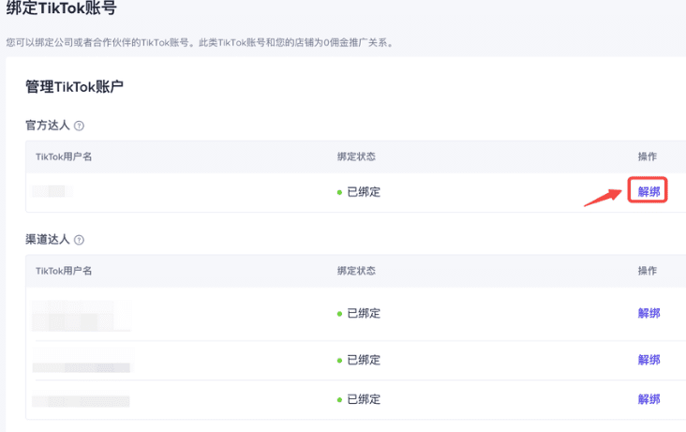Click the 绑定状态 header in 官方达人 table
The height and width of the screenshot is (432, 686).
point(356,156)
